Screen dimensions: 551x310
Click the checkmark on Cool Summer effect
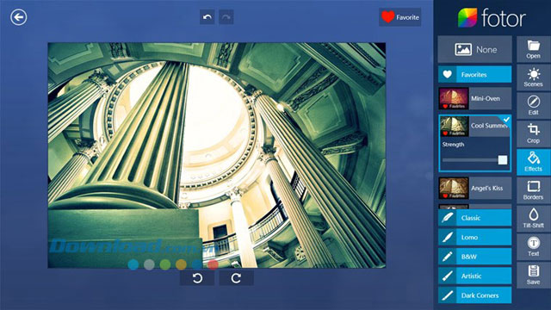click(506, 120)
